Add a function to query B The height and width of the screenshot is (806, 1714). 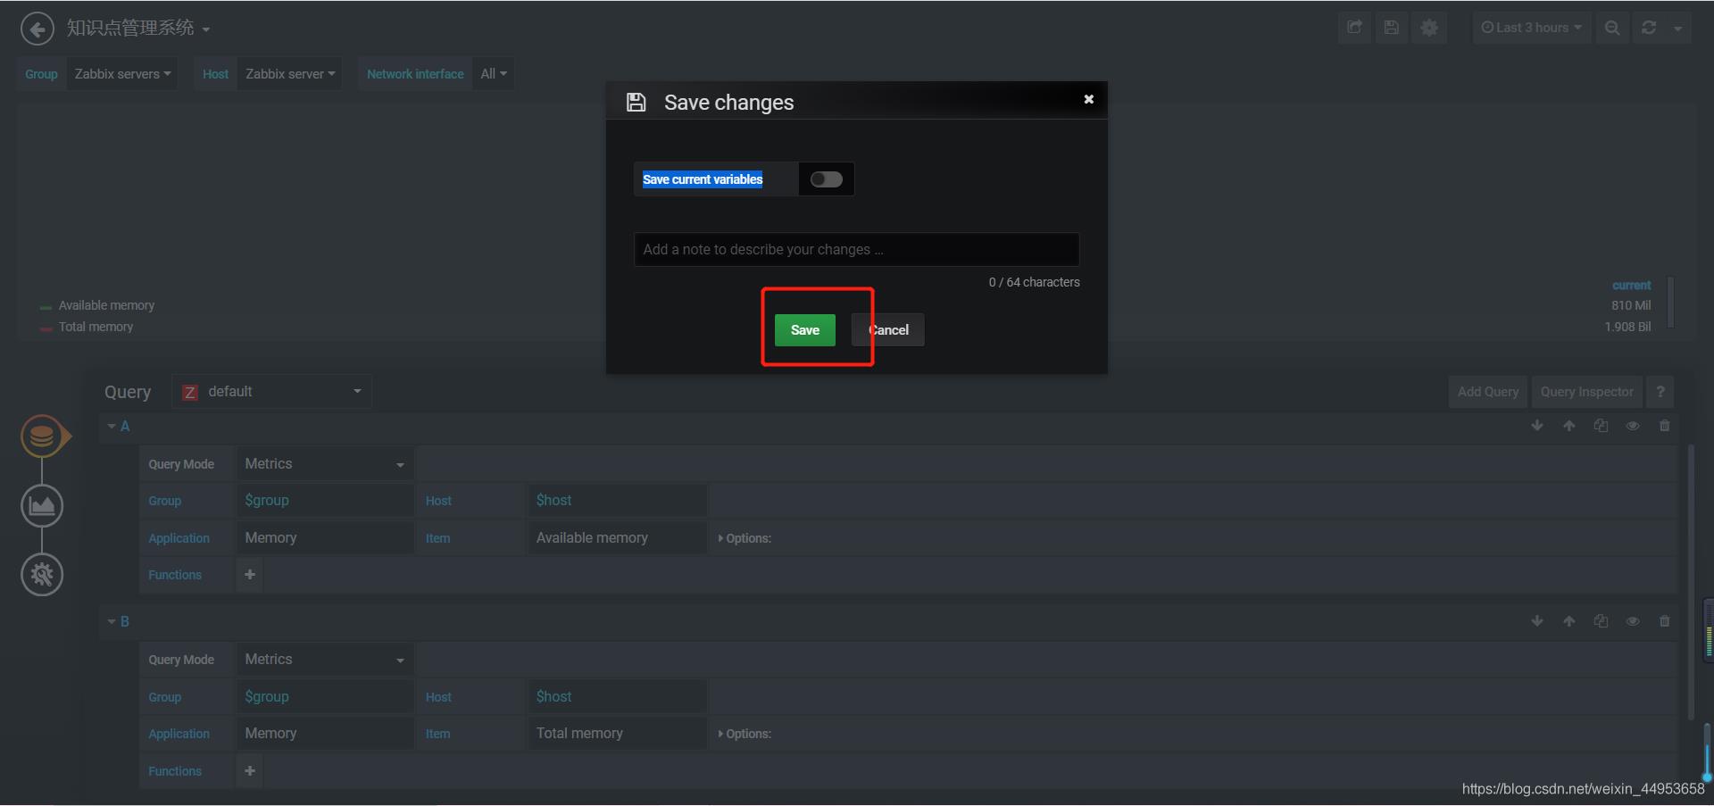click(250, 771)
